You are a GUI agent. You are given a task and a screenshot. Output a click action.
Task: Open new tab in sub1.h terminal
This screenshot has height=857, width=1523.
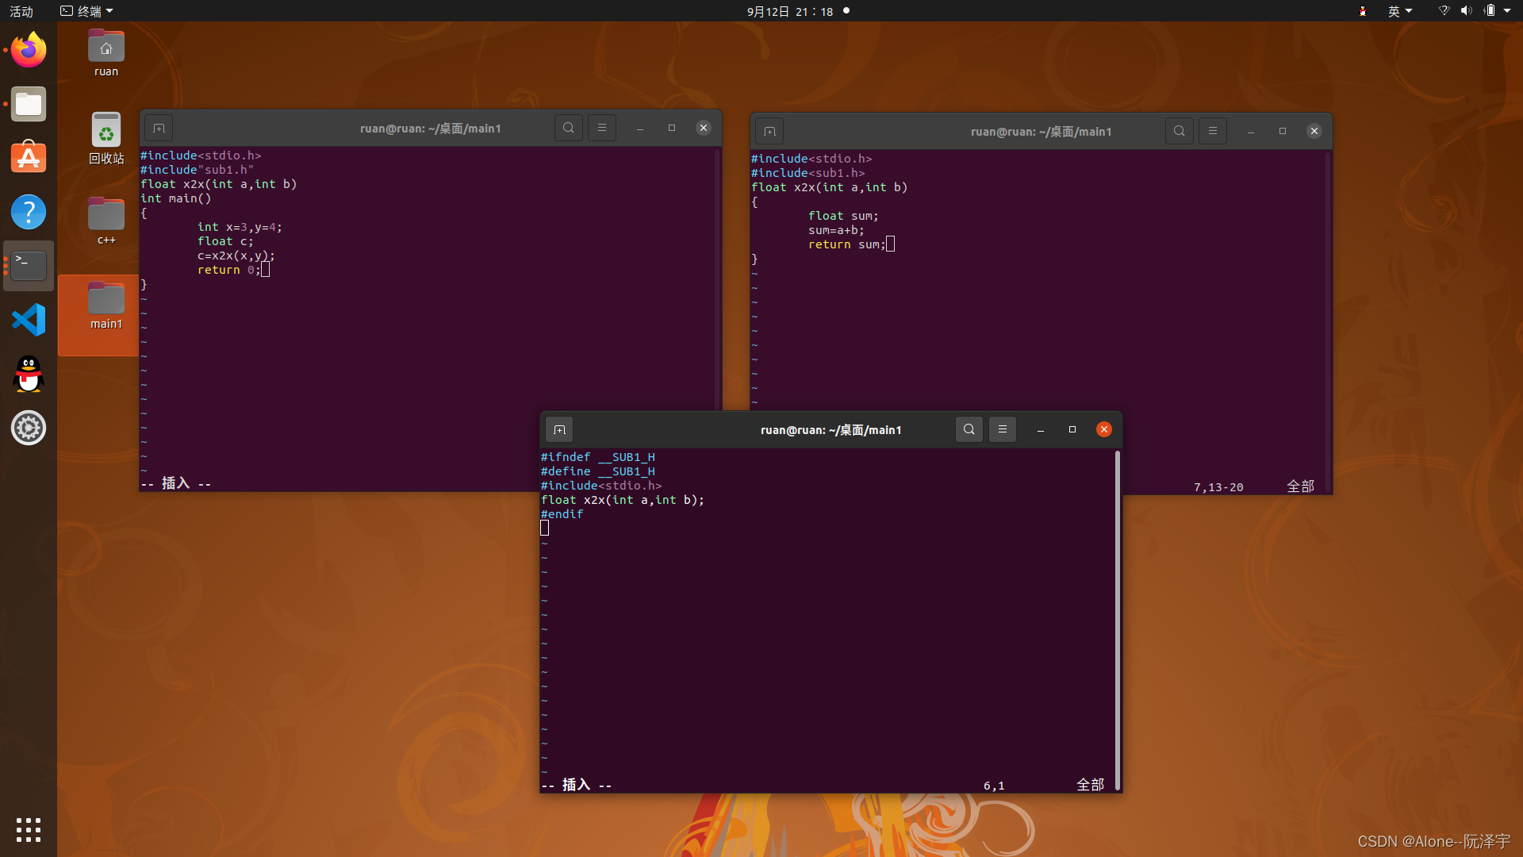(x=559, y=429)
